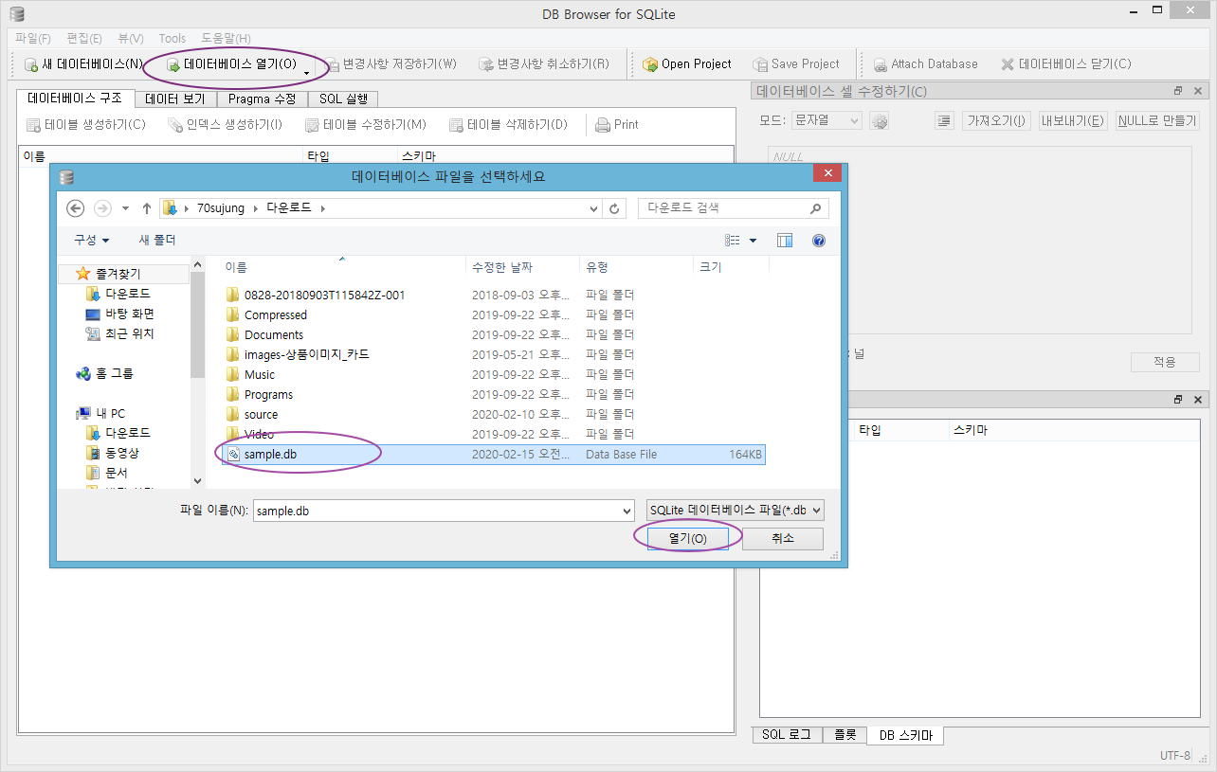
Task: Click the Print button
Action: 617,124
